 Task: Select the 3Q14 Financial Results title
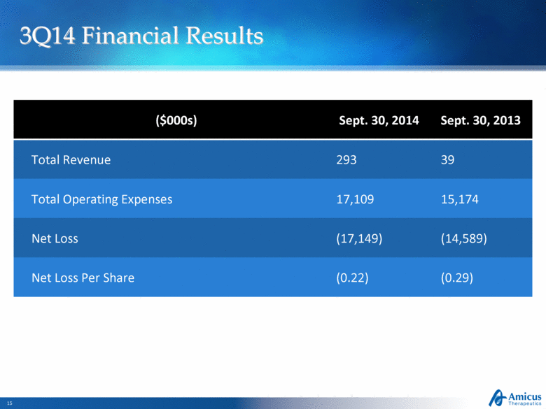[x=141, y=34]
